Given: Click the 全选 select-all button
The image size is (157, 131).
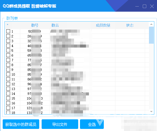Looking at the screenshot, I should tap(92, 124).
